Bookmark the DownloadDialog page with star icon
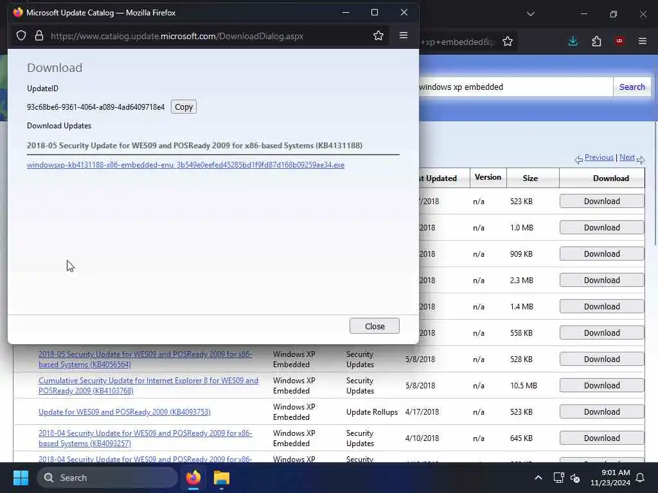The height and width of the screenshot is (493, 658). pos(378,36)
